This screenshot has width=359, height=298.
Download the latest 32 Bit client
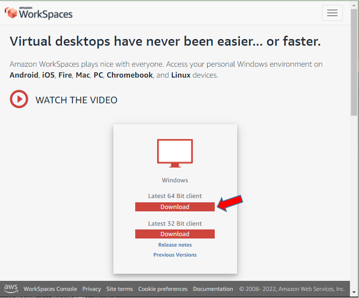coord(175,234)
